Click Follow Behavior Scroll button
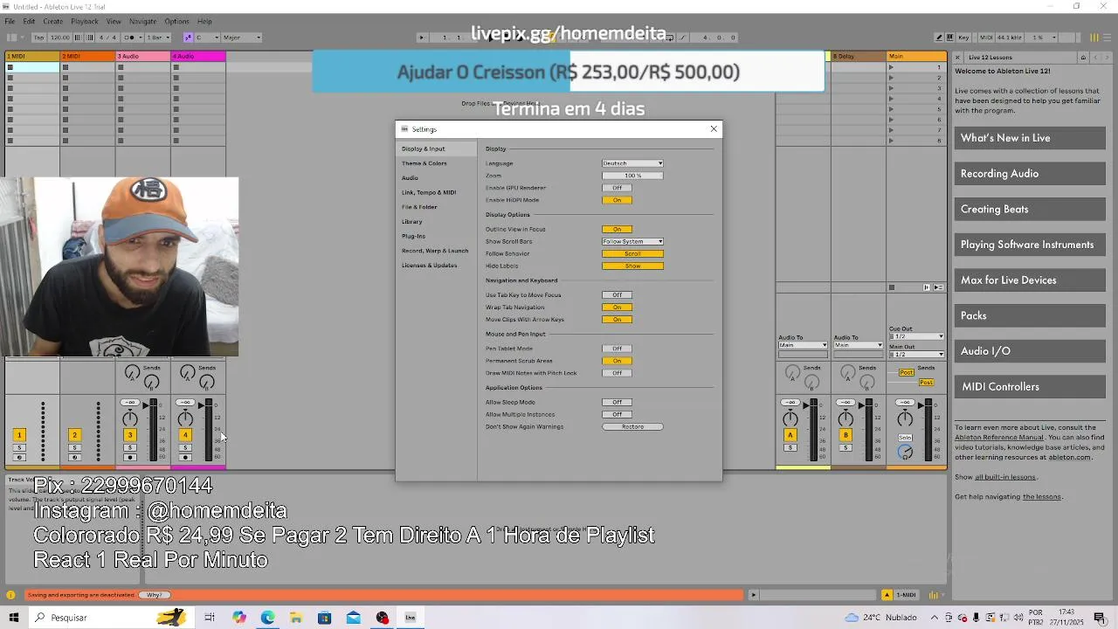Image resolution: width=1118 pixels, height=629 pixels. [x=632, y=253]
